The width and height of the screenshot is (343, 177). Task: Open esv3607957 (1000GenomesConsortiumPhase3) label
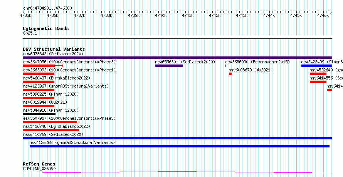click(69, 118)
